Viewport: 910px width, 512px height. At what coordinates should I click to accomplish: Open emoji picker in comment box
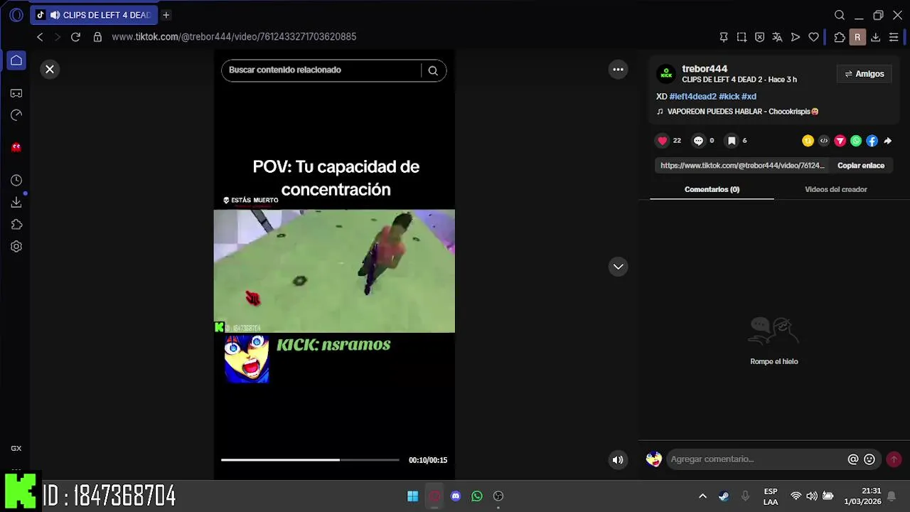pos(869,459)
